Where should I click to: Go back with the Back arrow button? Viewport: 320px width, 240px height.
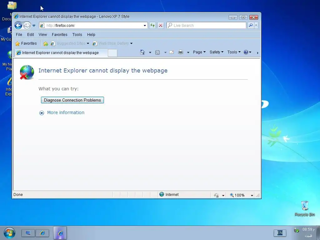pyautogui.click(x=18, y=26)
